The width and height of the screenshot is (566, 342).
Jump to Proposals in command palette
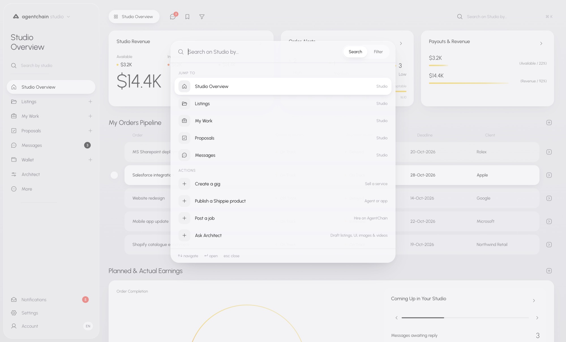coord(283,138)
